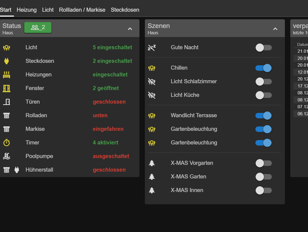
Task: Click the Steckdosen plug icon
Action: (7, 61)
